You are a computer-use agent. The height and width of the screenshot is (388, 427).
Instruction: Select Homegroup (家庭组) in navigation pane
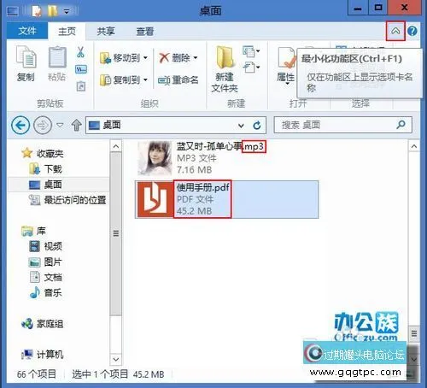(43, 324)
